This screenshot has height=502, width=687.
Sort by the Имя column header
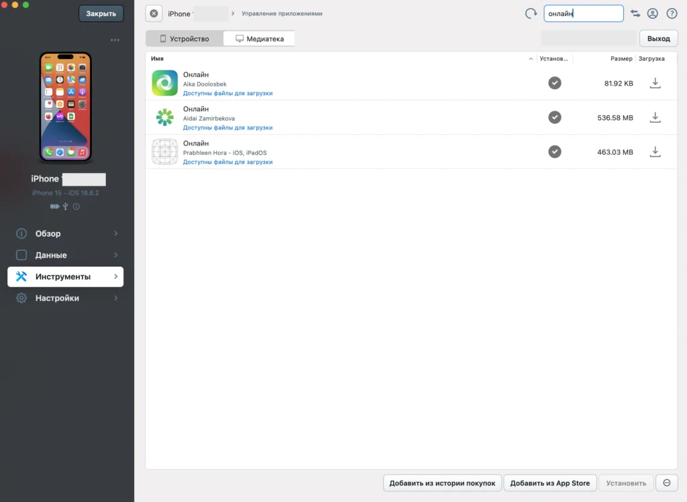pyautogui.click(x=157, y=59)
